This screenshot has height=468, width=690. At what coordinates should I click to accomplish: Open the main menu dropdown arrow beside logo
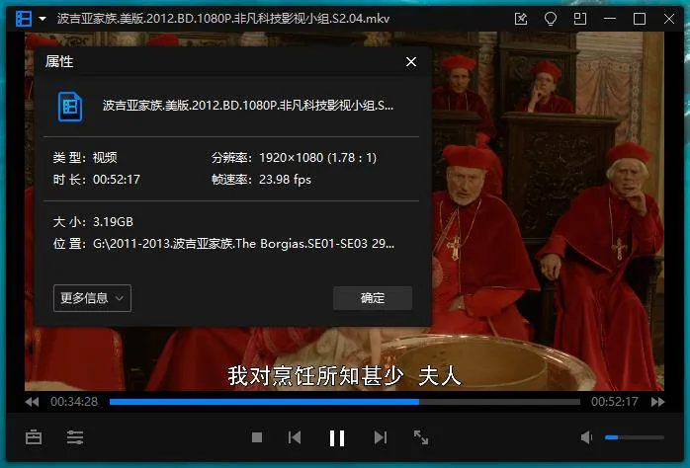pos(43,19)
